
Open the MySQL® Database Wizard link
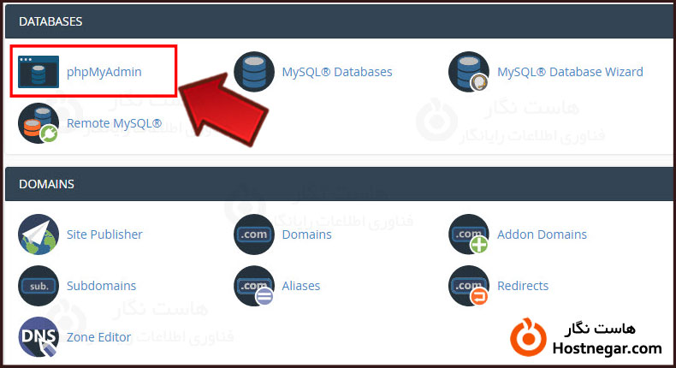click(x=570, y=72)
